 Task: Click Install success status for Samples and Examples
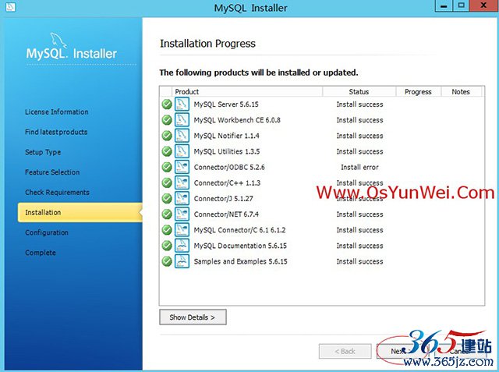359,261
